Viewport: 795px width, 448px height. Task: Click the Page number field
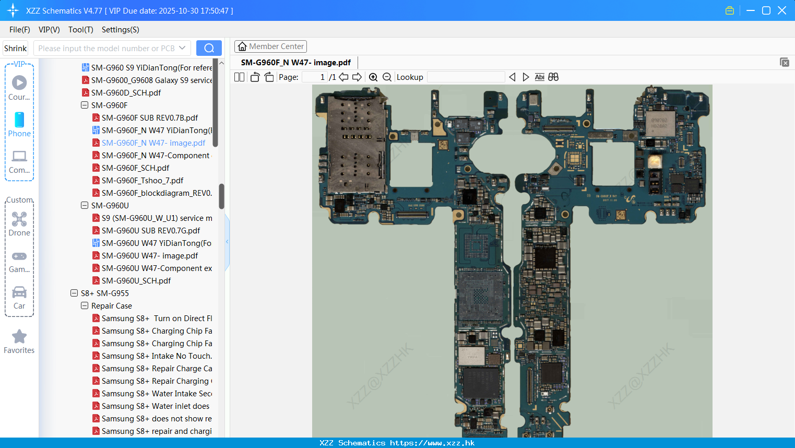[x=315, y=77]
